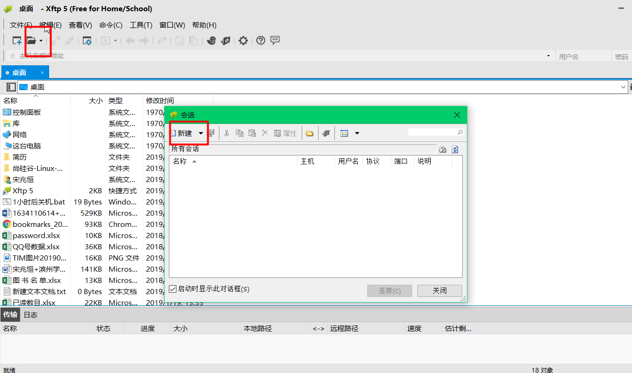This screenshot has height=373, width=632.
Task: Open feedback via the speech bubble icon
Action: (275, 40)
